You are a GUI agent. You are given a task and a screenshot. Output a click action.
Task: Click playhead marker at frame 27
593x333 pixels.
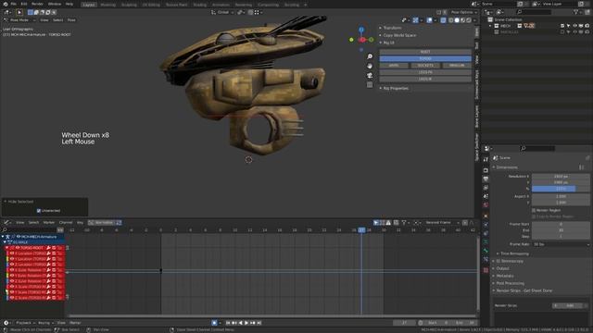pyautogui.click(x=361, y=230)
